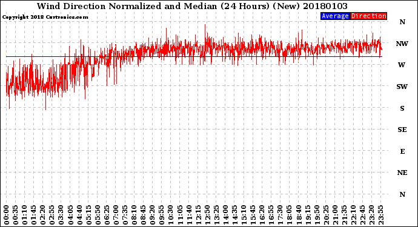
Task: Click the '19:50' time axis label
Action: 317,215
